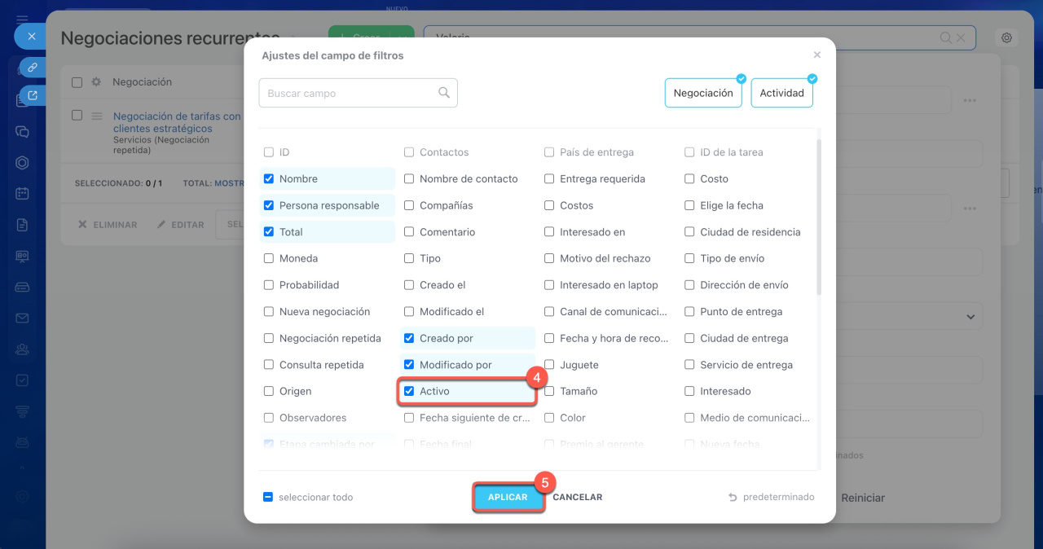This screenshot has width=1043, height=549.
Task: Select the Negociación section tab
Action: (x=702, y=93)
